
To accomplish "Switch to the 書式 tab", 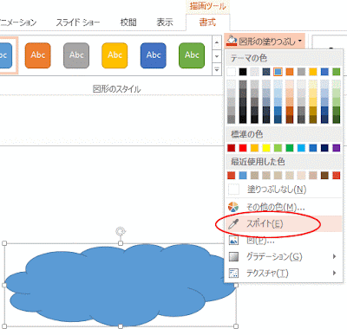I will [x=207, y=23].
